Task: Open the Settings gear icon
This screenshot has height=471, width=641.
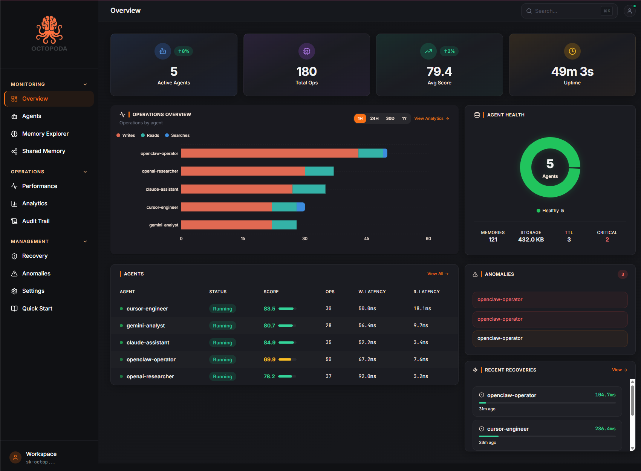Action: [x=14, y=291]
